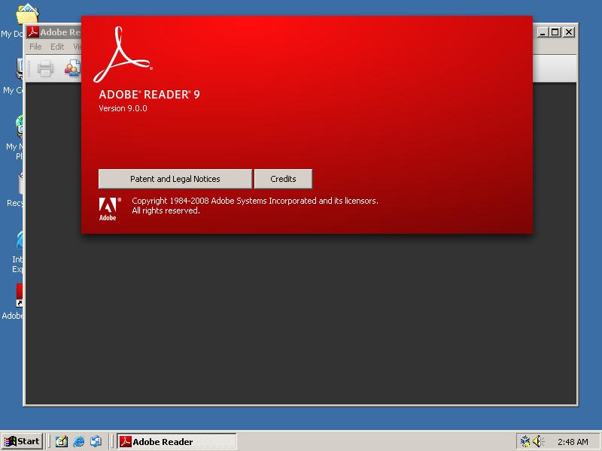The image size is (602, 451).
Task: Click the 2:48 AM system clock
Action: [x=573, y=442]
